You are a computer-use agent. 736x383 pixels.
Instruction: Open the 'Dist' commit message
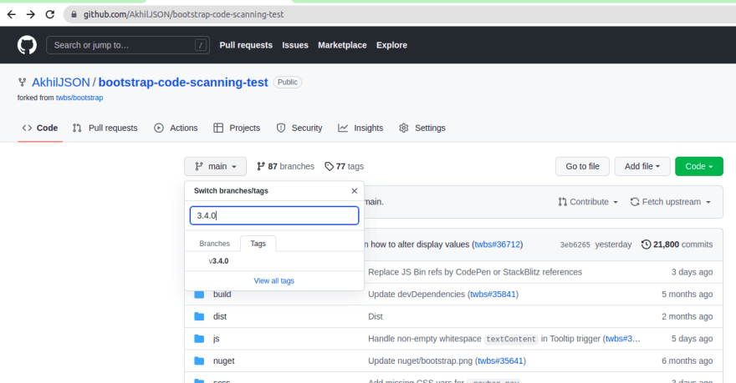pos(376,316)
